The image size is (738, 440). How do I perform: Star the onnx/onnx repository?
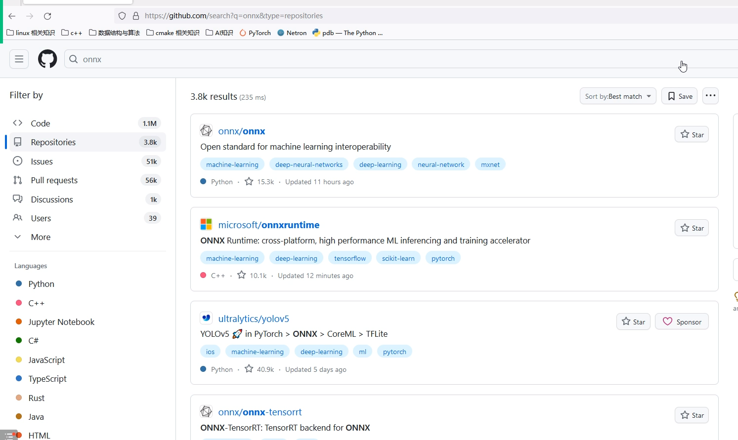pyautogui.click(x=692, y=134)
